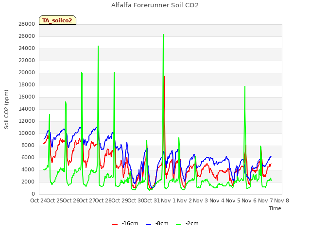Click the Nov 4 x-axis date label

[217, 200]
